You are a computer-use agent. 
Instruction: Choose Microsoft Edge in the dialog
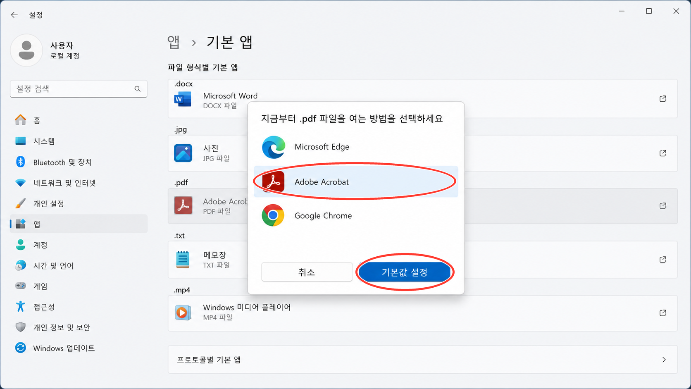pyautogui.click(x=356, y=147)
